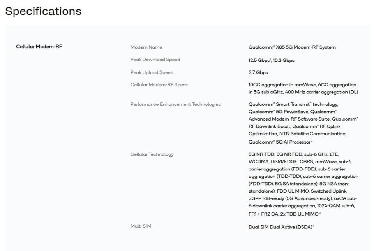This screenshot has height=251, width=374.
Task: Click the Specifications page heading
Action: [43, 11]
